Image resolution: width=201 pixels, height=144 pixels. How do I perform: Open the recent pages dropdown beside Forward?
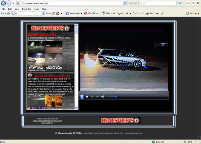tap(13, 3)
